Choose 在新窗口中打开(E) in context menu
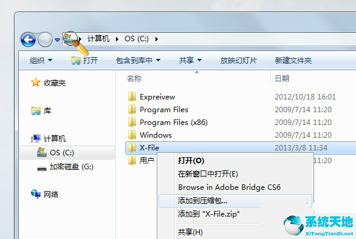The height and width of the screenshot is (239, 356). 235,174
